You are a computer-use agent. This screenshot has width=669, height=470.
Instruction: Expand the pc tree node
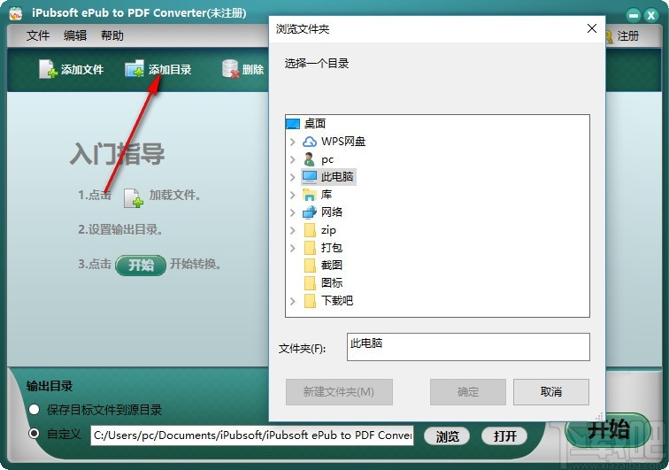click(293, 159)
